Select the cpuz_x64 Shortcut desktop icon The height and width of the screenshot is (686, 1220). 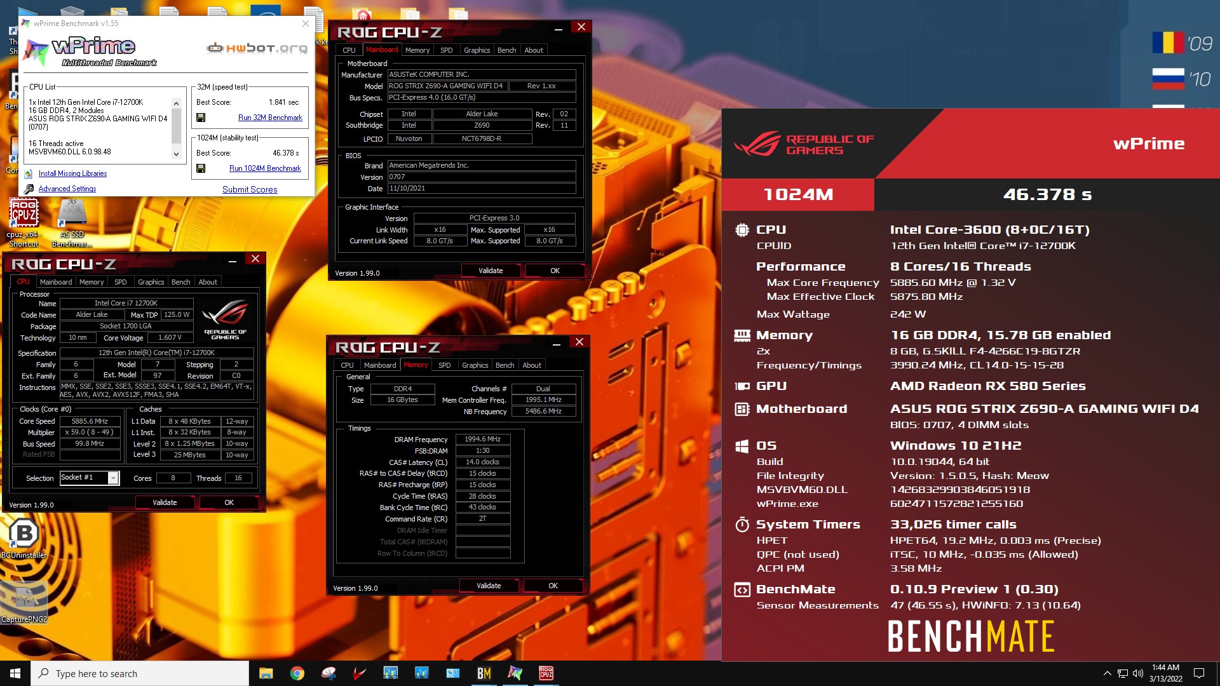coord(24,222)
